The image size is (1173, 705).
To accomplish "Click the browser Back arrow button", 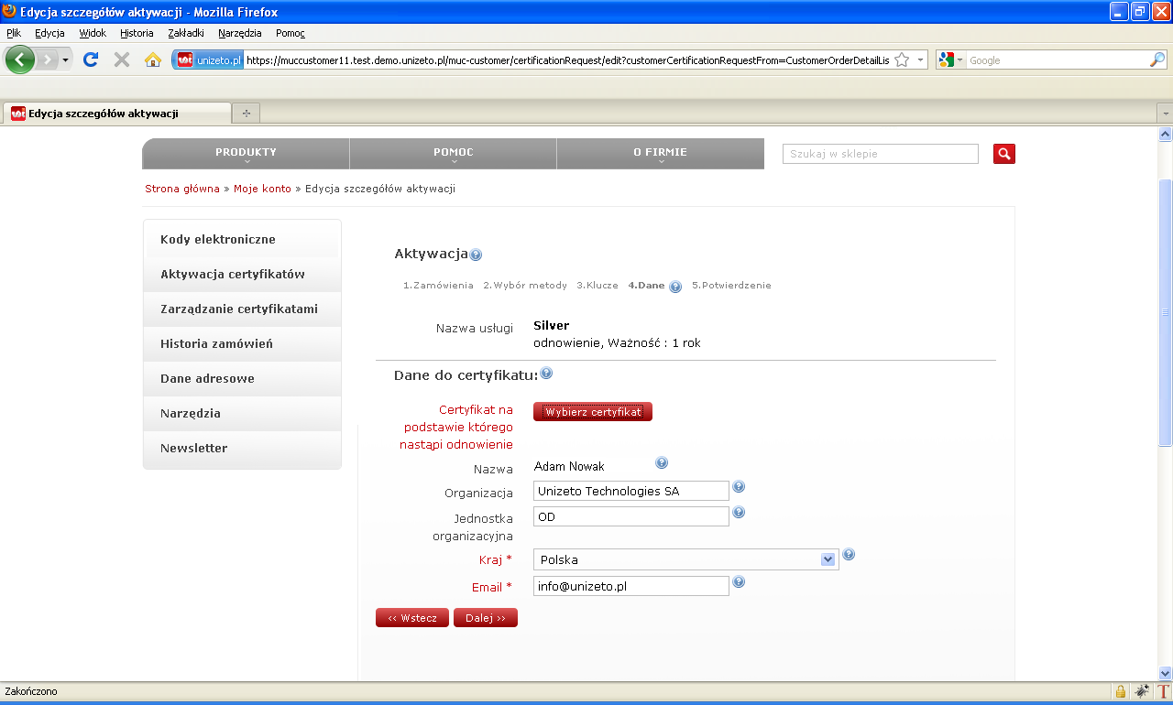I will pyautogui.click(x=20, y=60).
